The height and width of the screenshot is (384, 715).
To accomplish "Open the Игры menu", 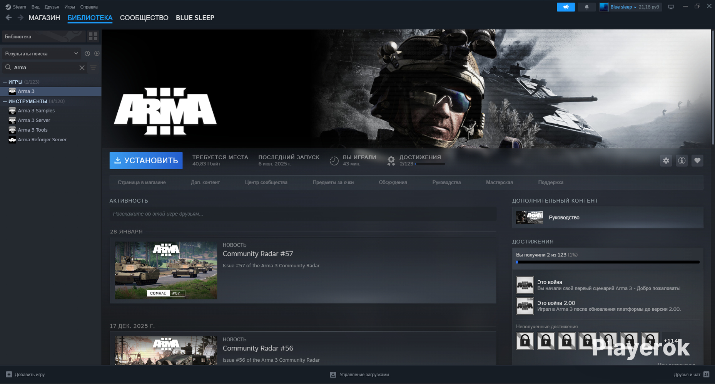I will point(70,7).
